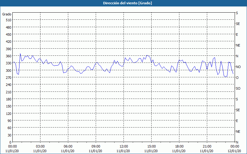Viewport: 247px width, 154px height.
Task: Pick the 12:00 time label
Action: 124,147
